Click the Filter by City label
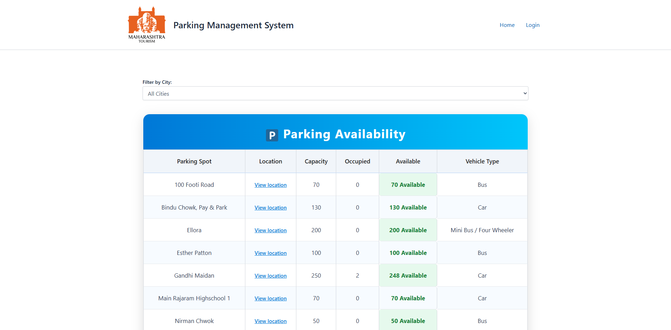671x330 pixels. 157,82
